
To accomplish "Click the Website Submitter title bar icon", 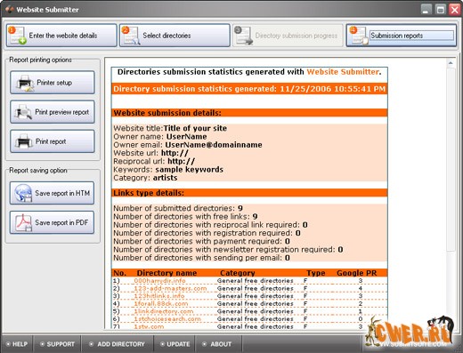I will (x=10, y=10).
